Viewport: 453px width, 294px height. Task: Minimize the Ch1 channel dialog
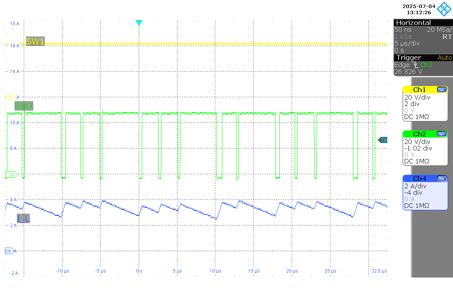pos(442,89)
